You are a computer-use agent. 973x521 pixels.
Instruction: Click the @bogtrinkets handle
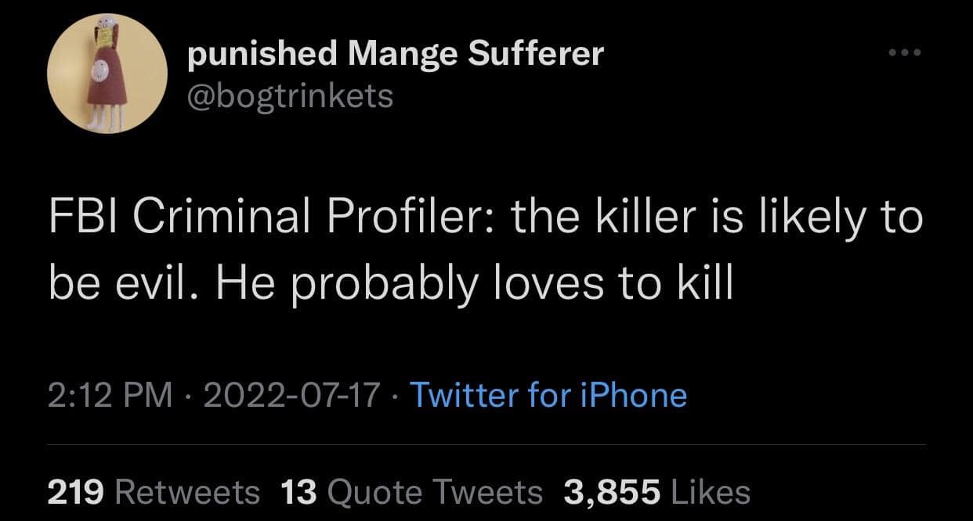(291, 95)
